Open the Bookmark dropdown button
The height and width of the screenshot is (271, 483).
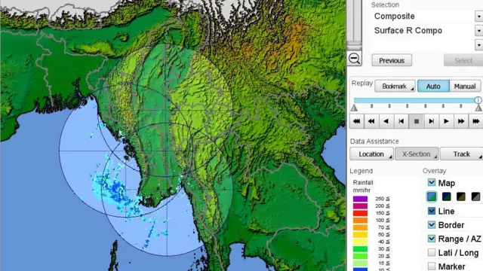(x=395, y=87)
